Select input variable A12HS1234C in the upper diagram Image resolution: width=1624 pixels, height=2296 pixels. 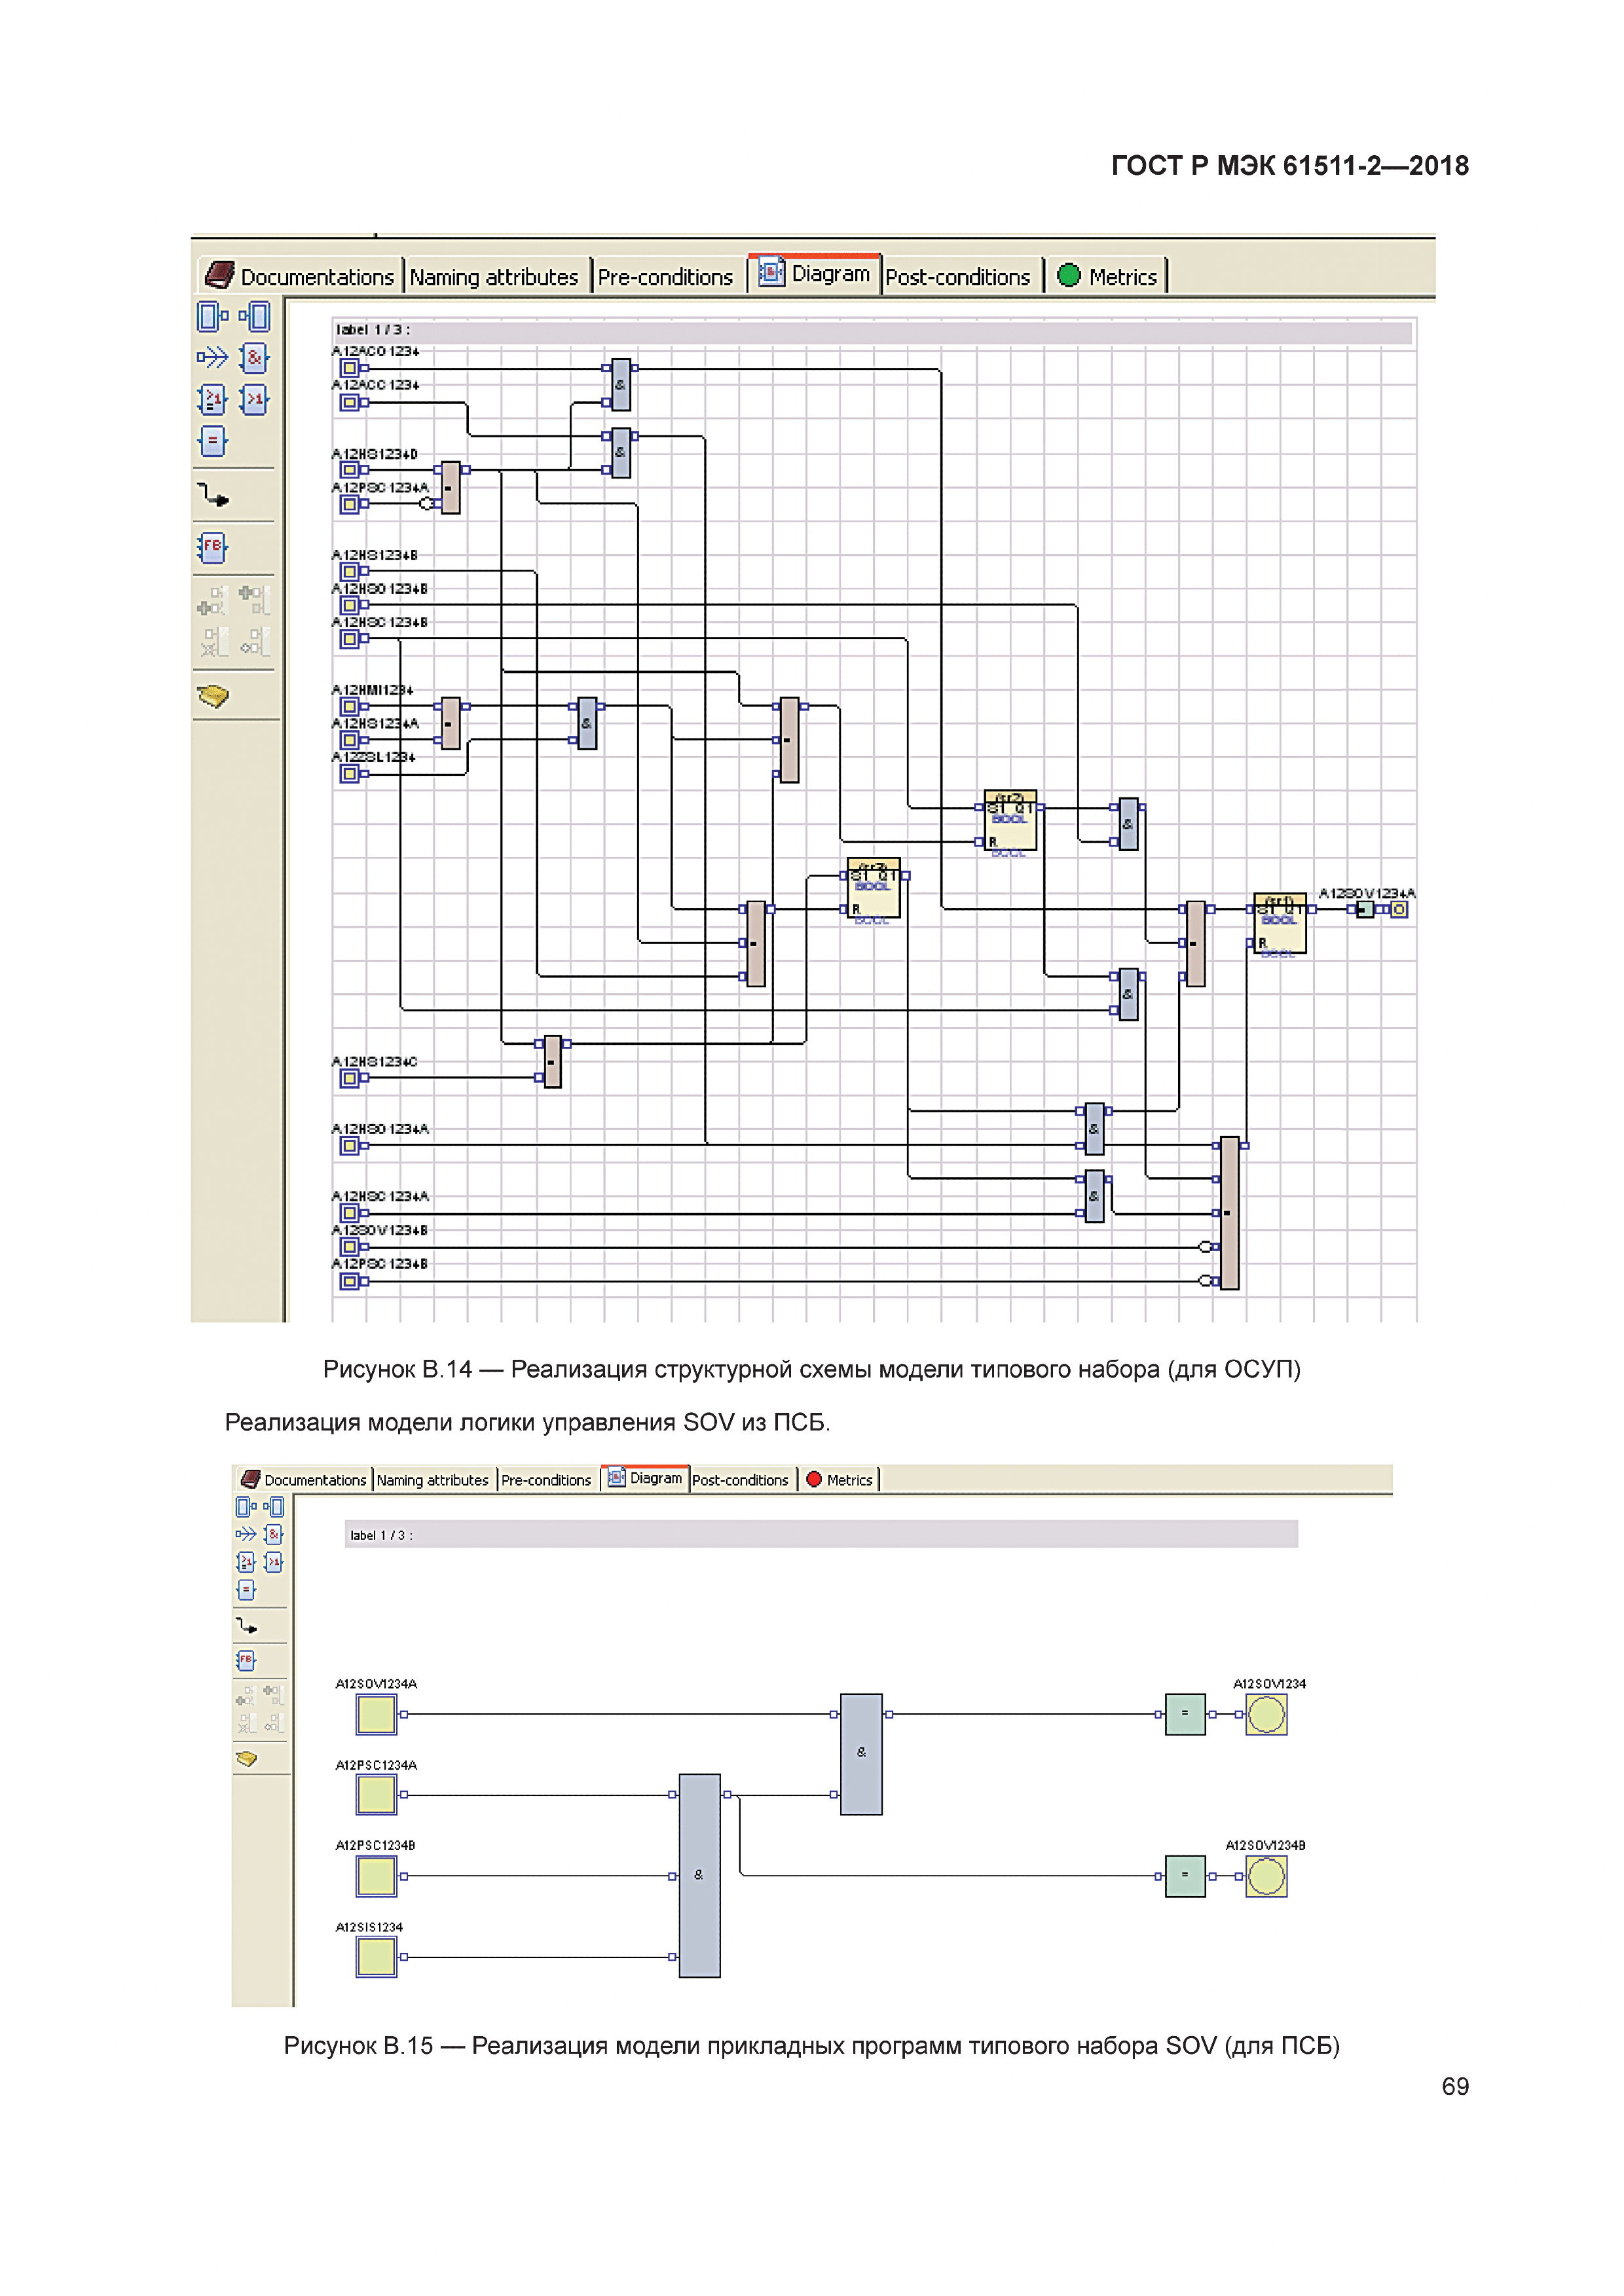pyautogui.click(x=349, y=1078)
